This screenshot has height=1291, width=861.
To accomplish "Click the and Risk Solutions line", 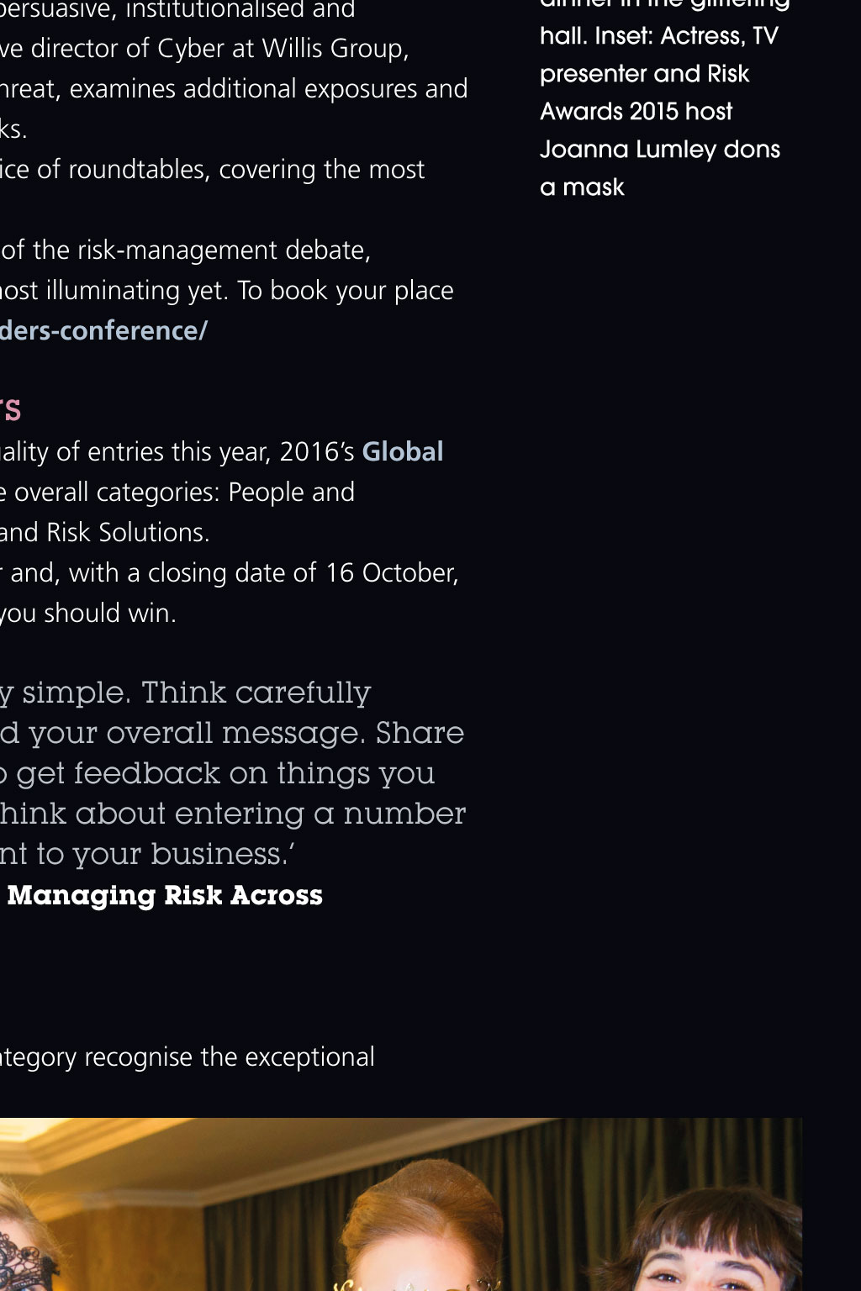I will coord(105,532).
